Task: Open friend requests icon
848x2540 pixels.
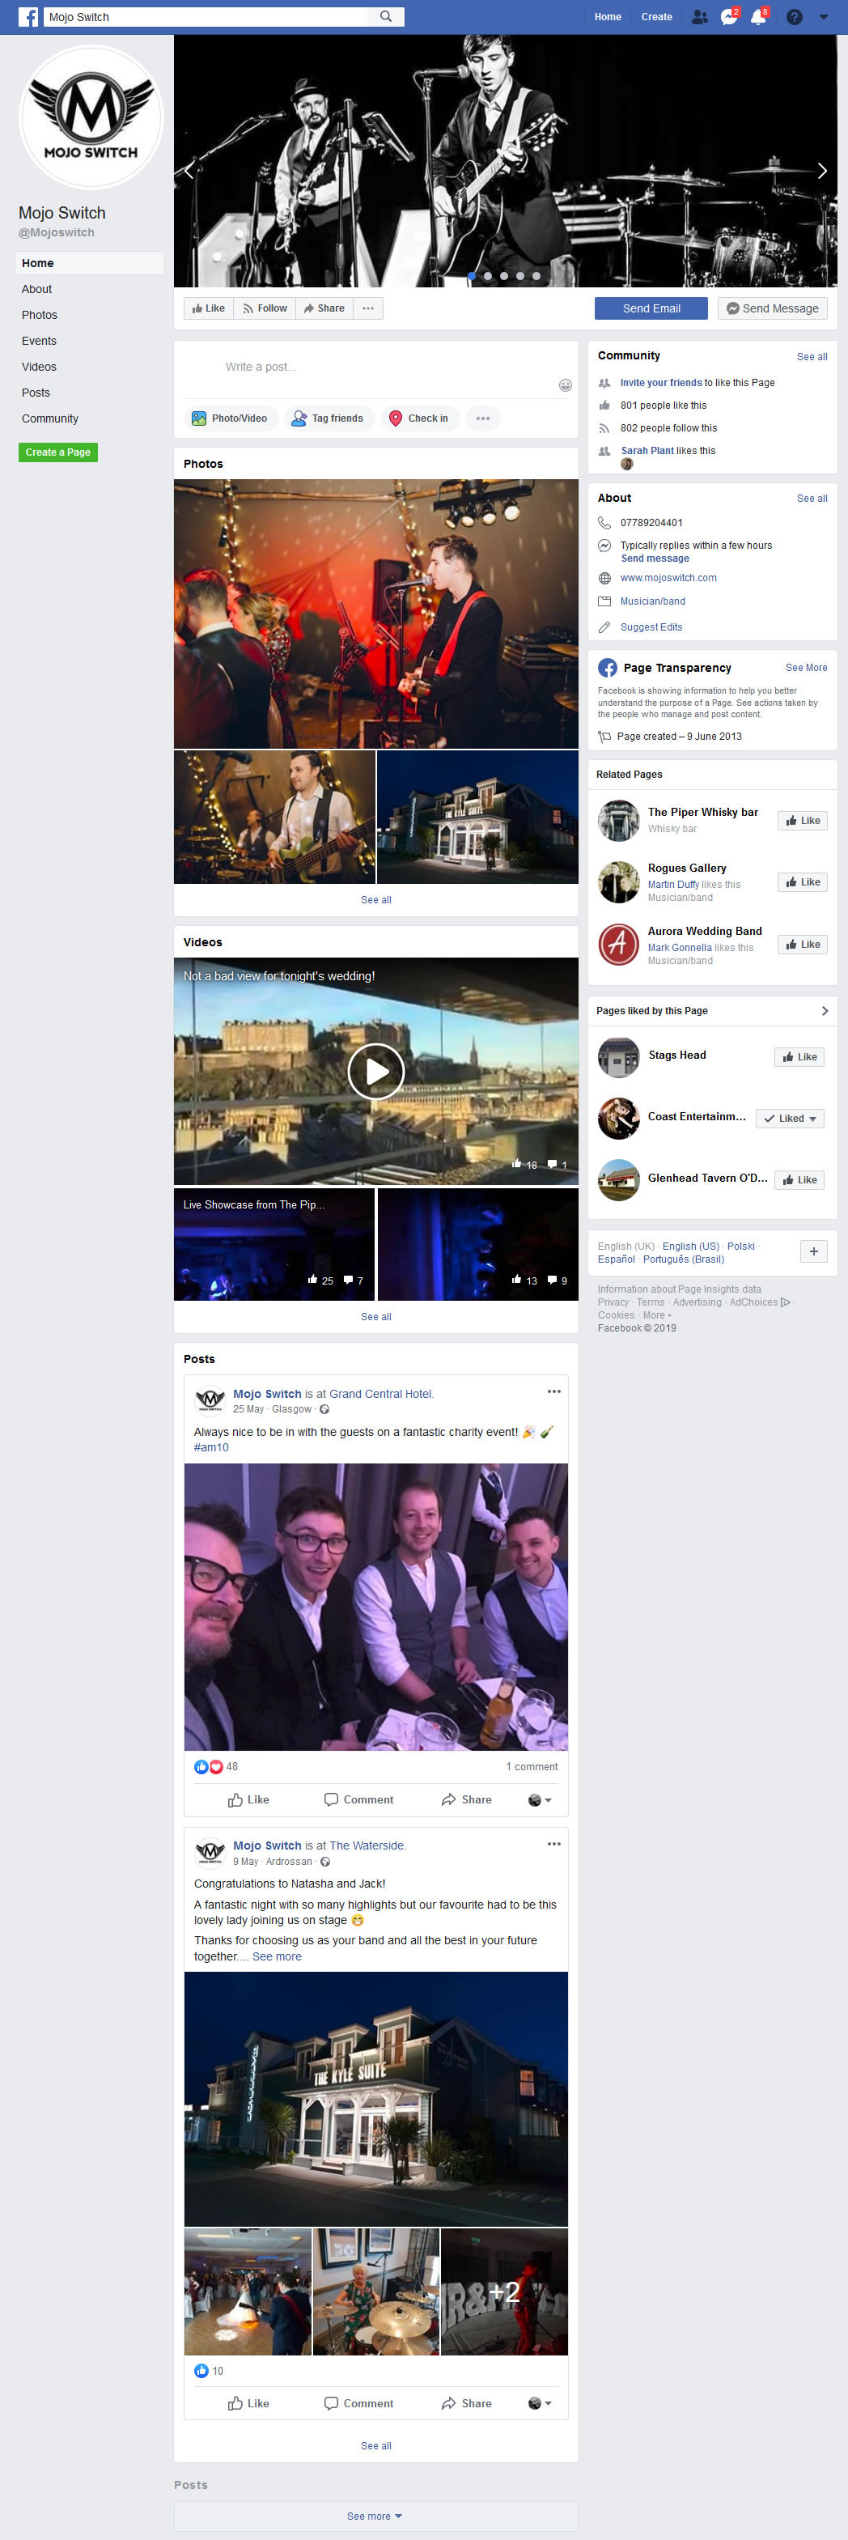Action: 699,17
